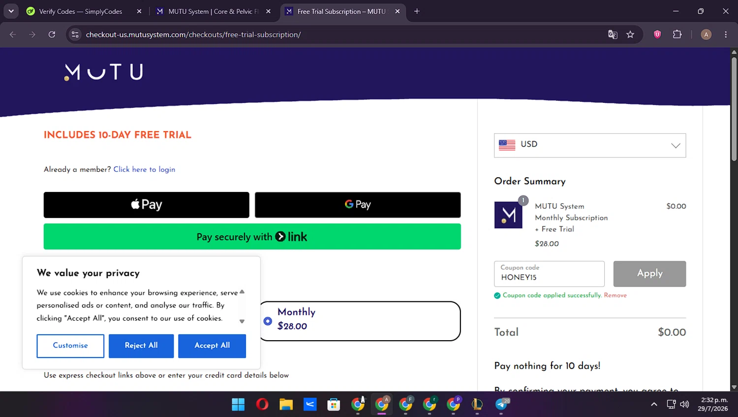The width and height of the screenshot is (738, 417).
Task: Click the page's vertical scrollbar thumb
Action: (x=734, y=109)
